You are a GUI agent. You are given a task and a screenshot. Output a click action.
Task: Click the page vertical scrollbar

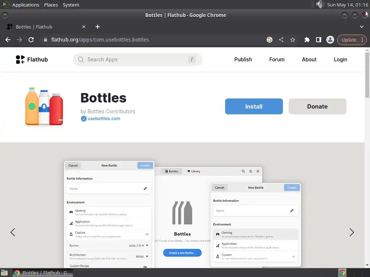tap(367, 75)
